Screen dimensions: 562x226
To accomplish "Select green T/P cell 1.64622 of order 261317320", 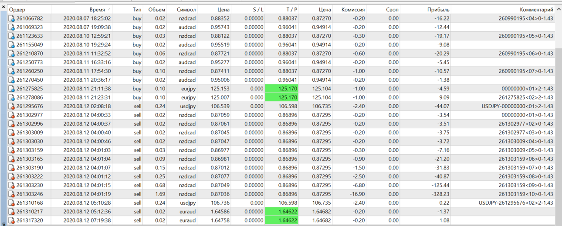I will (x=282, y=220).
